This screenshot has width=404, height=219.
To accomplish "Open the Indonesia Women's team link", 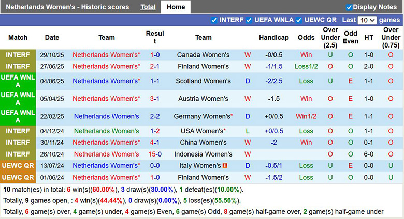I will [203, 154].
